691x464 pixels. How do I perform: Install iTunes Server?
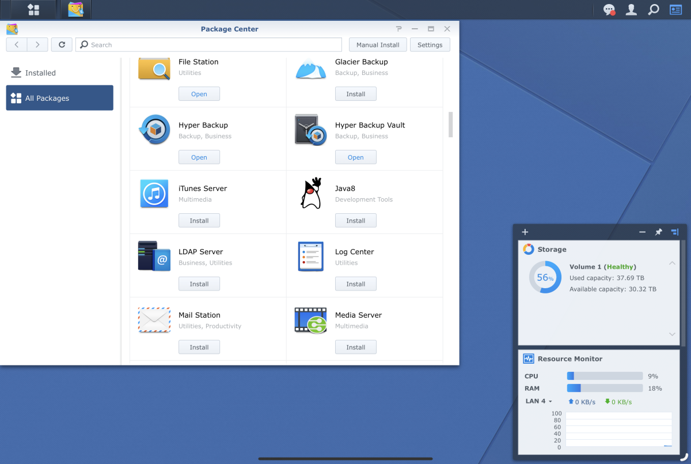[199, 221]
